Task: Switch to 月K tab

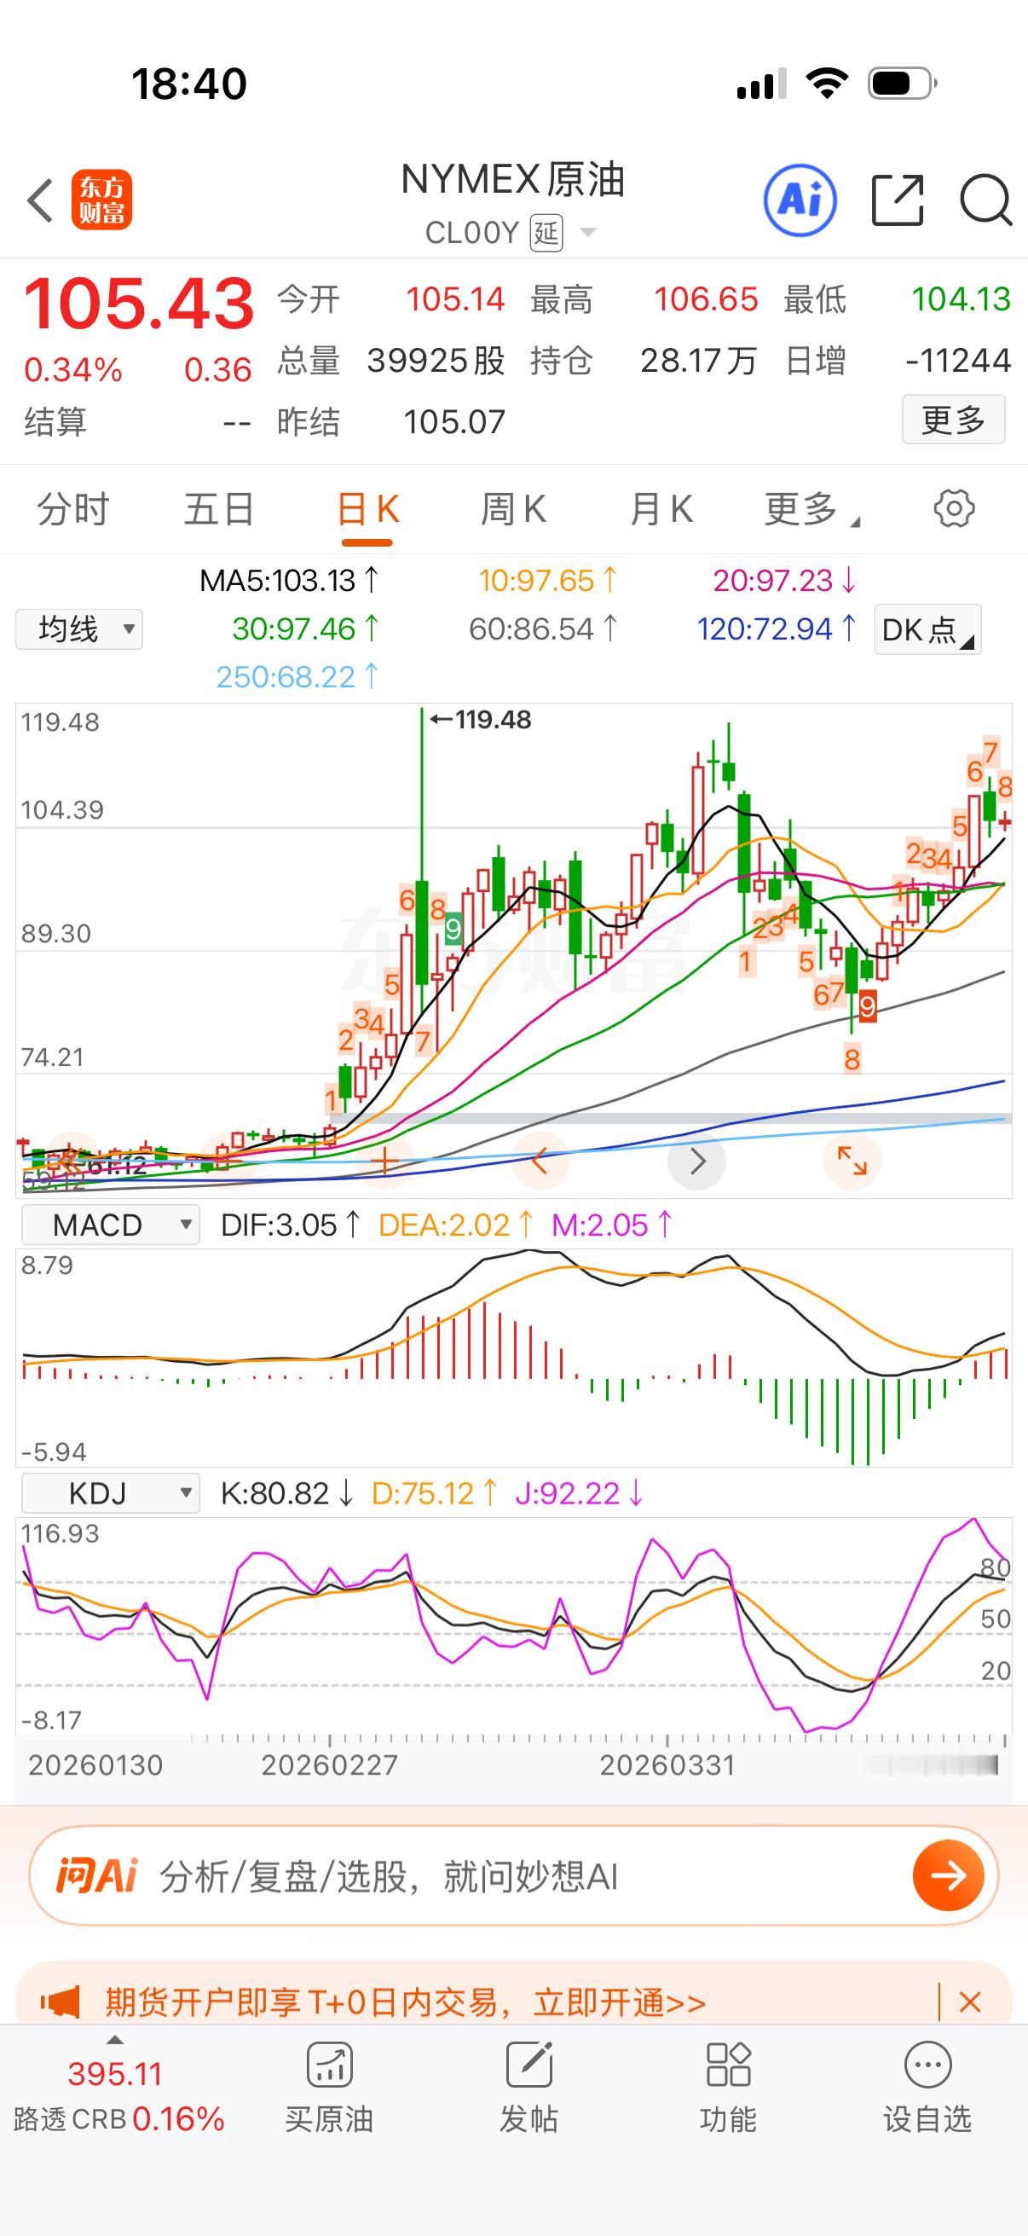Action: pyautogui.click(x=661, y=508)
